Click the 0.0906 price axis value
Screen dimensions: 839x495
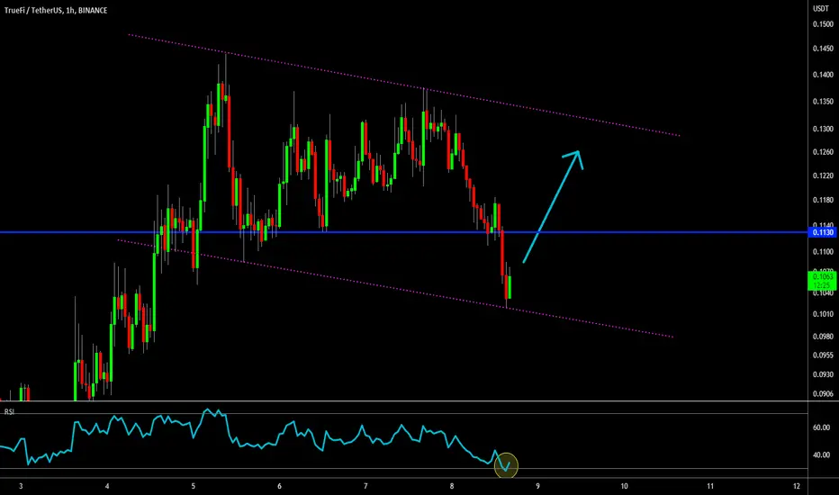click(x=823, y=394)
